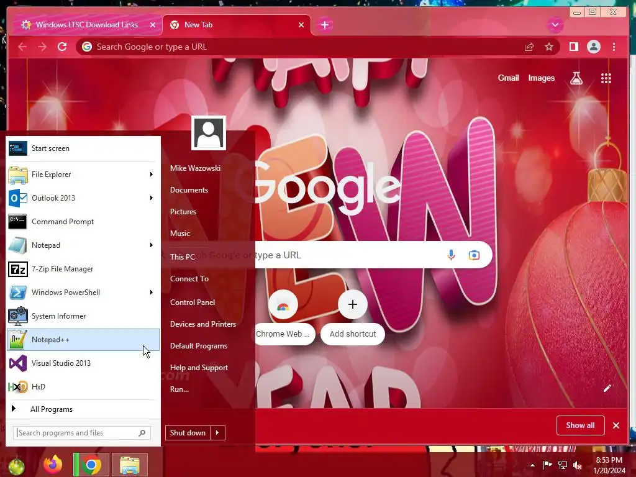Open Documents from start menu
Viewport: 636px width, 477px height.
(x=189, y=190)
